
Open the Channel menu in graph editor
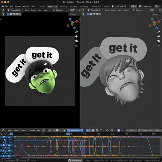pyautogui.click(x=32, y=130)
